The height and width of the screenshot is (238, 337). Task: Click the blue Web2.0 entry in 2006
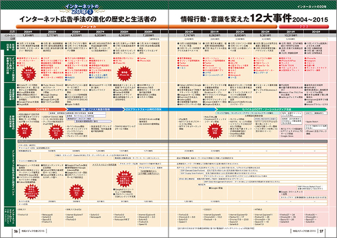click(x=70, y=77)
